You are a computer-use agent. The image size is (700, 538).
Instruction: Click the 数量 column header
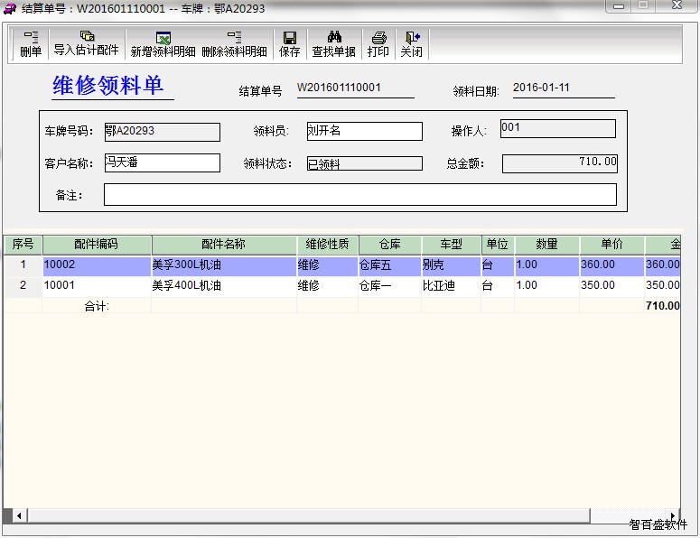547,245
